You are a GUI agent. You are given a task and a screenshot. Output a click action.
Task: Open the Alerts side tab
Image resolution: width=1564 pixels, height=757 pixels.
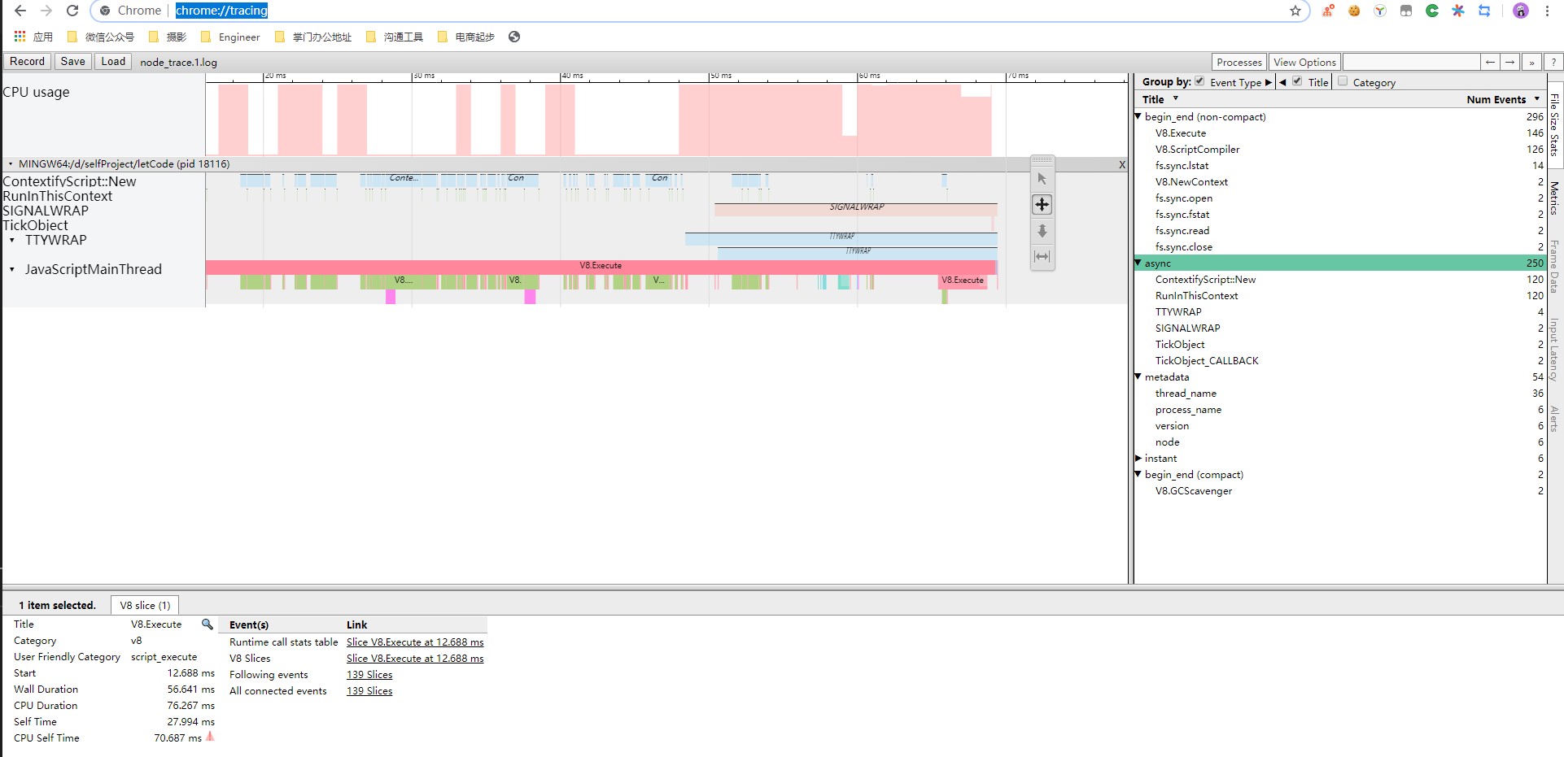tap(1554, 419)
